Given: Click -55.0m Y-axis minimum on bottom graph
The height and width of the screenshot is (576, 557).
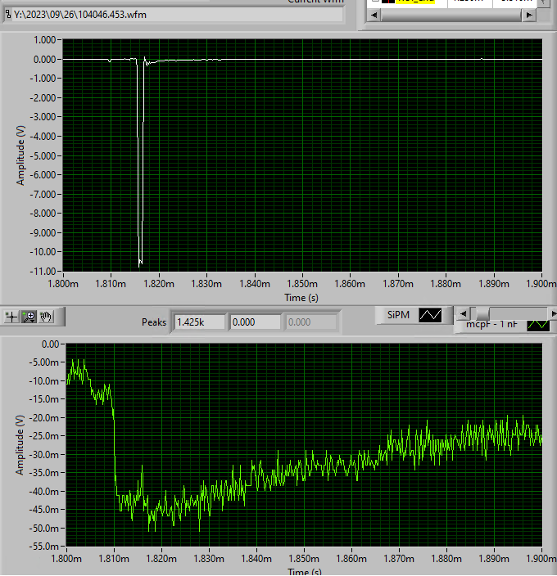Looking at the screenshot, I should tap(44, 547).
